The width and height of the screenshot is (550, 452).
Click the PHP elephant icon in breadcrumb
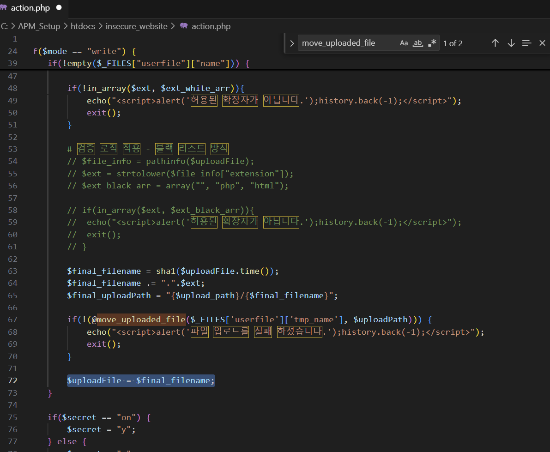click(184, 25)
